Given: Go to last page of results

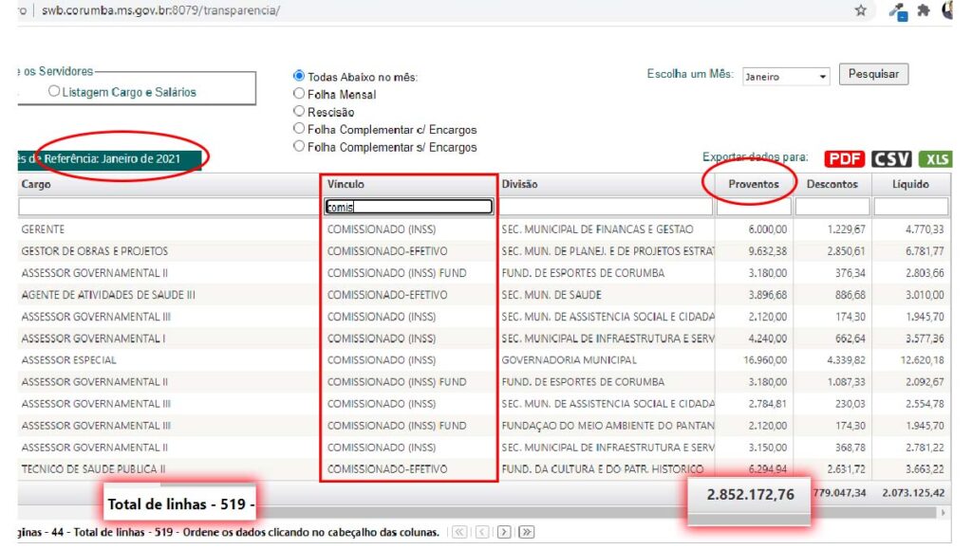Looking at the screenshot, I should pos(526,532).
